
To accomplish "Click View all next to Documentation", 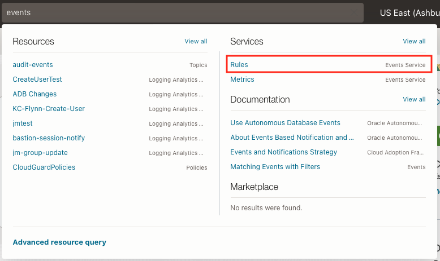I will [414, 99].
